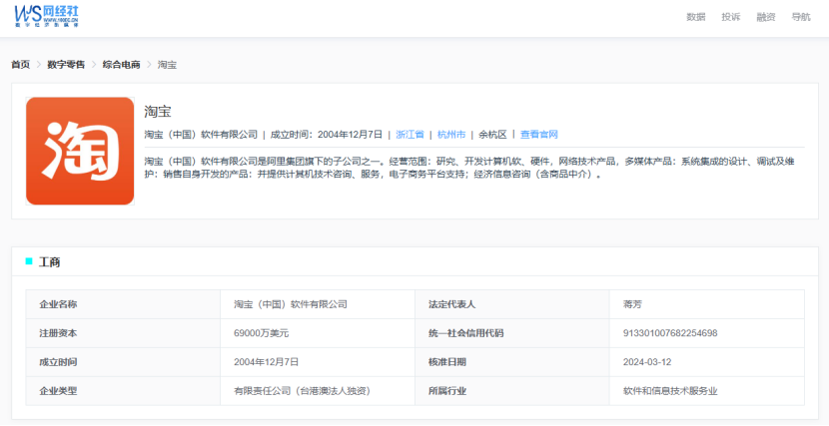This screenshot has height=426, width=829.
Task: Open the 融资 navigation item
Action: 765,17
